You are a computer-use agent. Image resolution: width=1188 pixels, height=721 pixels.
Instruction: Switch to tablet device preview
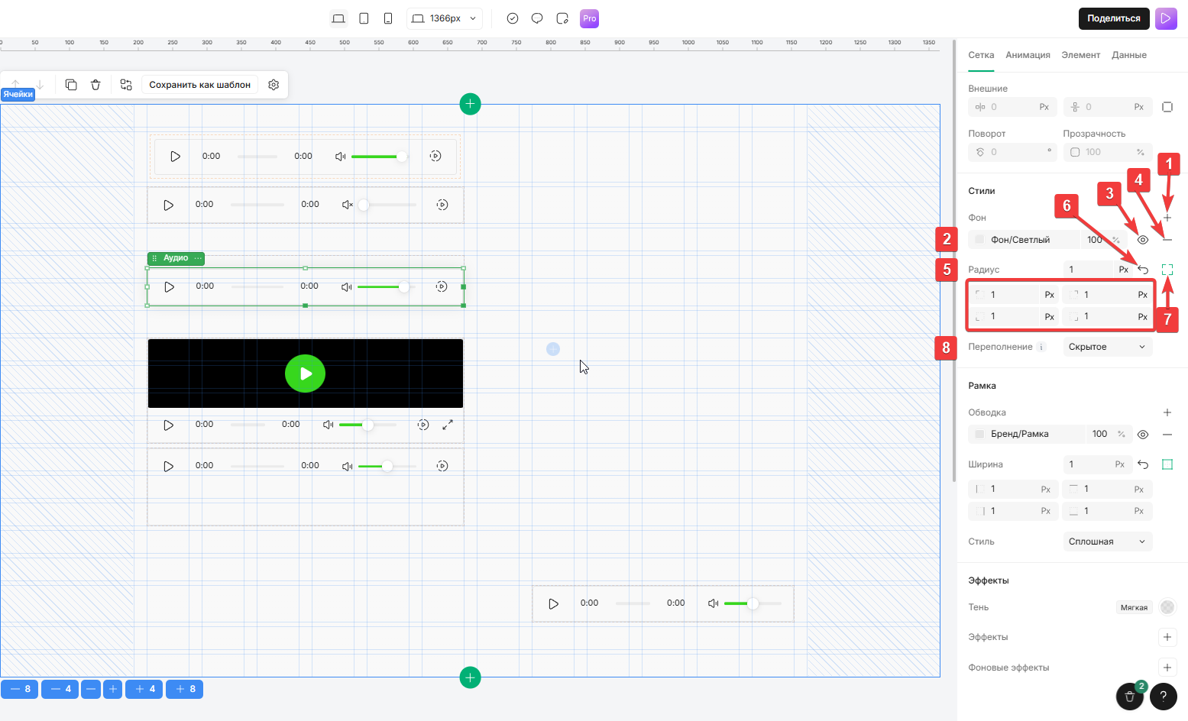click(364, 18)
